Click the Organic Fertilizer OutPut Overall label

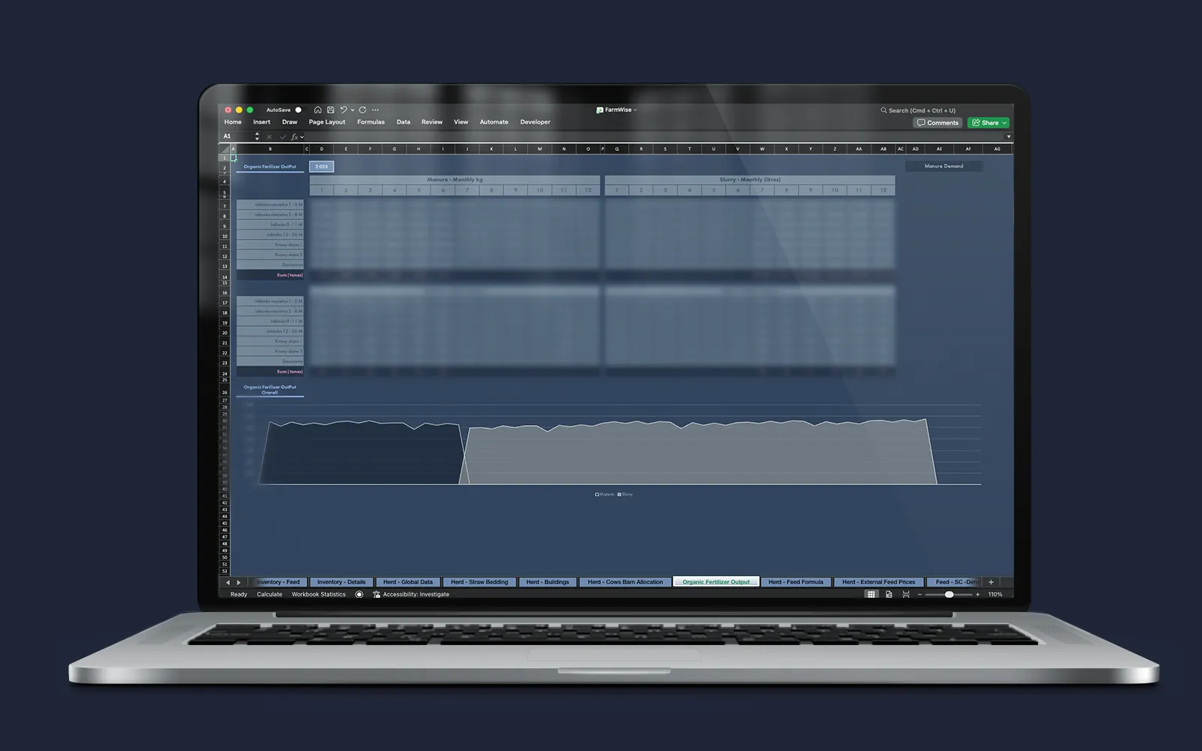tap(270, 390)
